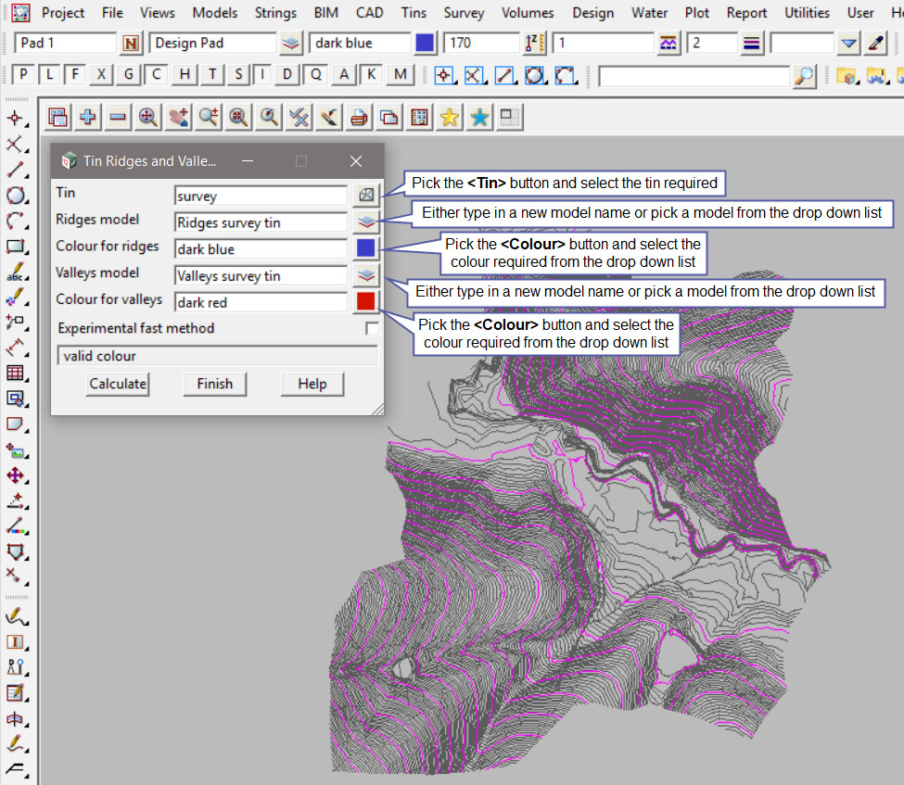The image size is (904, 785).
Task: Pick the dark red valleys colour swatch
Action: (x=365, y=302)
